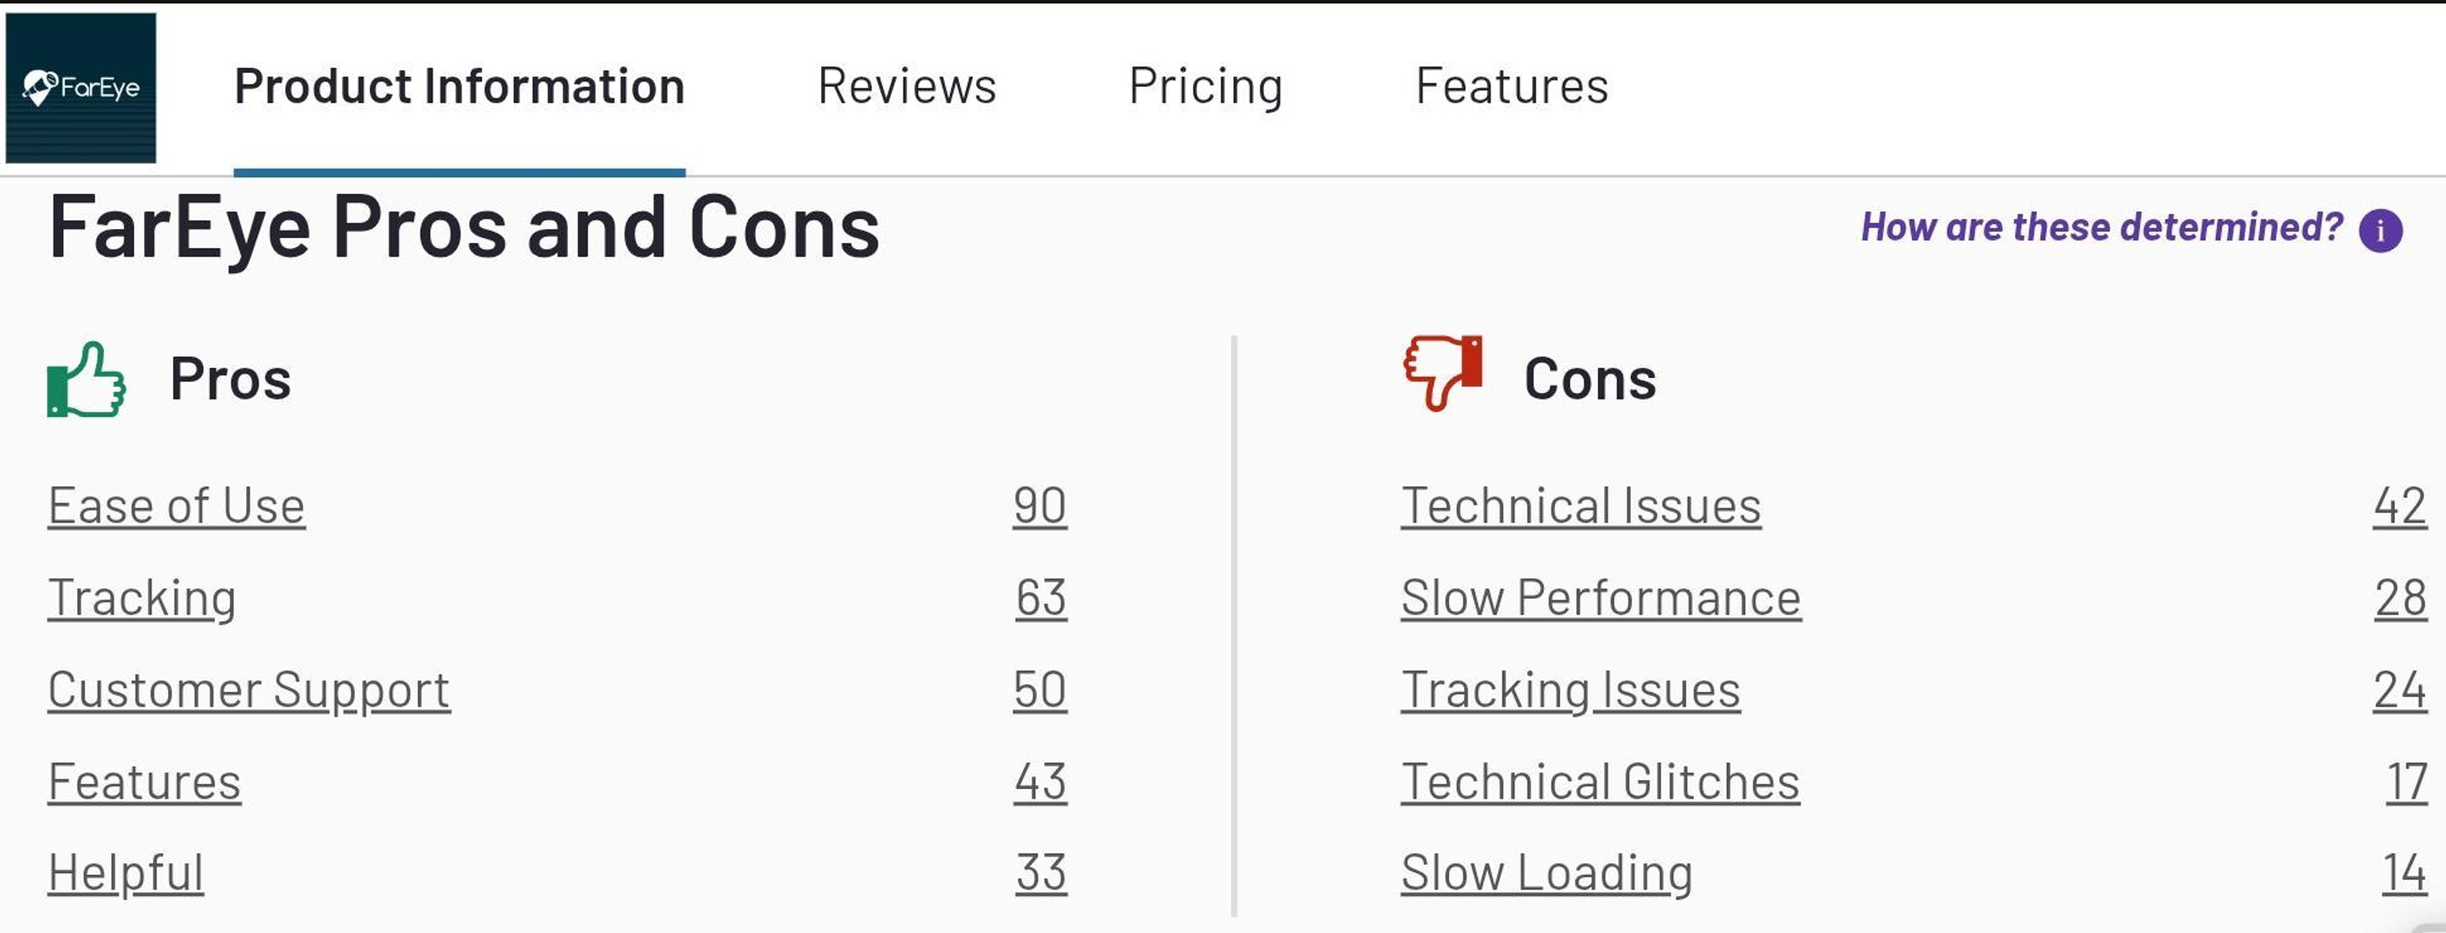This screenshot has width=2446, height=933.
Task: Select the Customer Support pro
Action: (x=249, y=689)
